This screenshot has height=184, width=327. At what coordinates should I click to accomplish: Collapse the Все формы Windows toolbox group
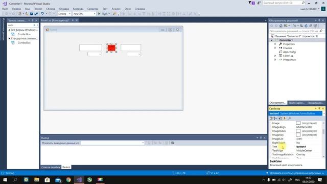[9, 30]
